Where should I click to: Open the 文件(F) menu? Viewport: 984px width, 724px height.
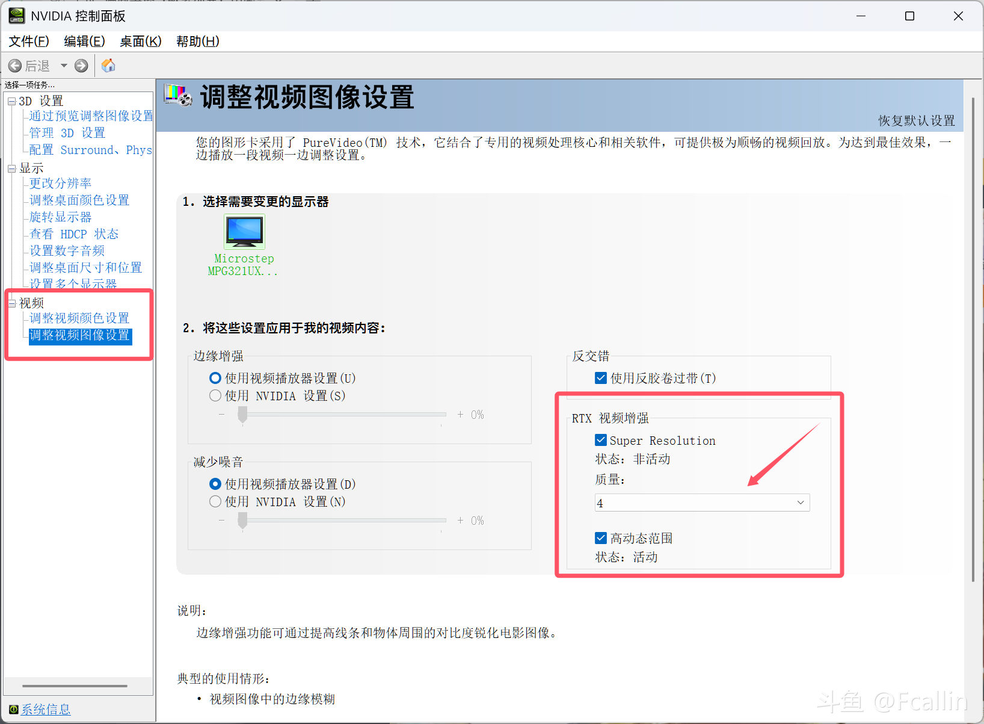tap(29, 41)
